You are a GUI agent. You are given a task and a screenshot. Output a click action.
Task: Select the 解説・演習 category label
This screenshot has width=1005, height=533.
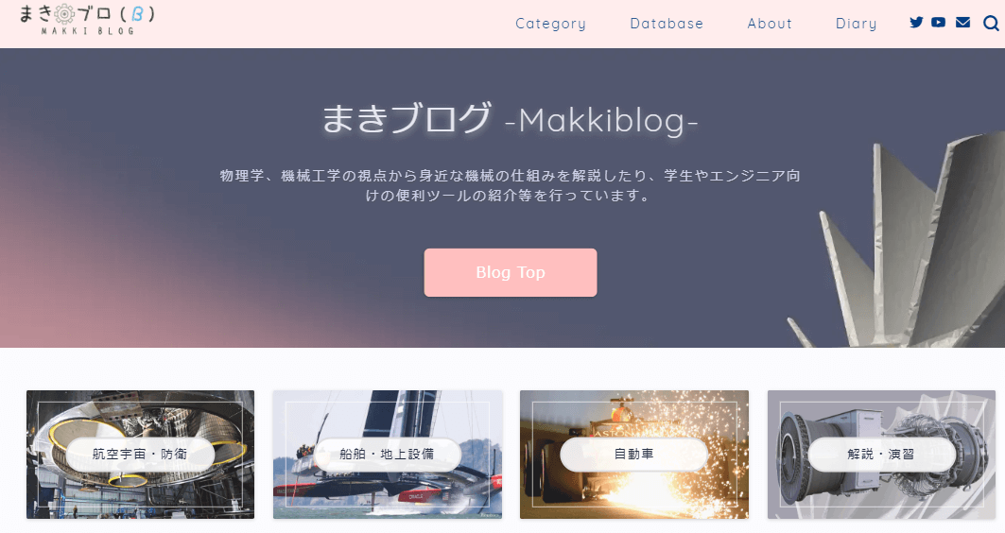click(880, 455)
